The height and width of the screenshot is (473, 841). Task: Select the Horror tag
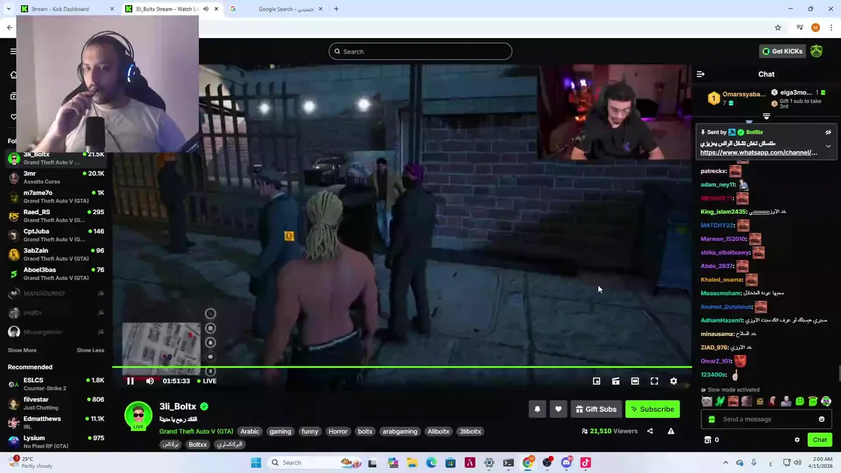tap(338, 432)
